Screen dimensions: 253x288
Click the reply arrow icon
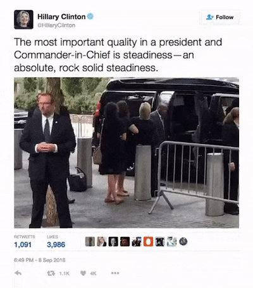click(x=18, y=273)
